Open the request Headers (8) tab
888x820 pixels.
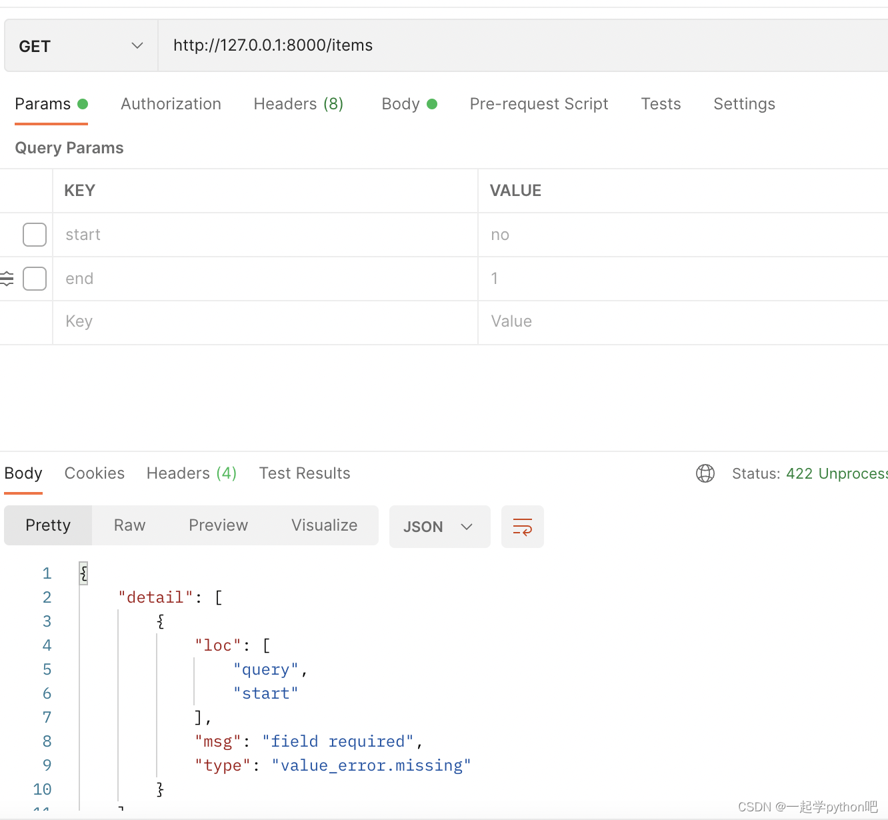(x=299, y=104)
